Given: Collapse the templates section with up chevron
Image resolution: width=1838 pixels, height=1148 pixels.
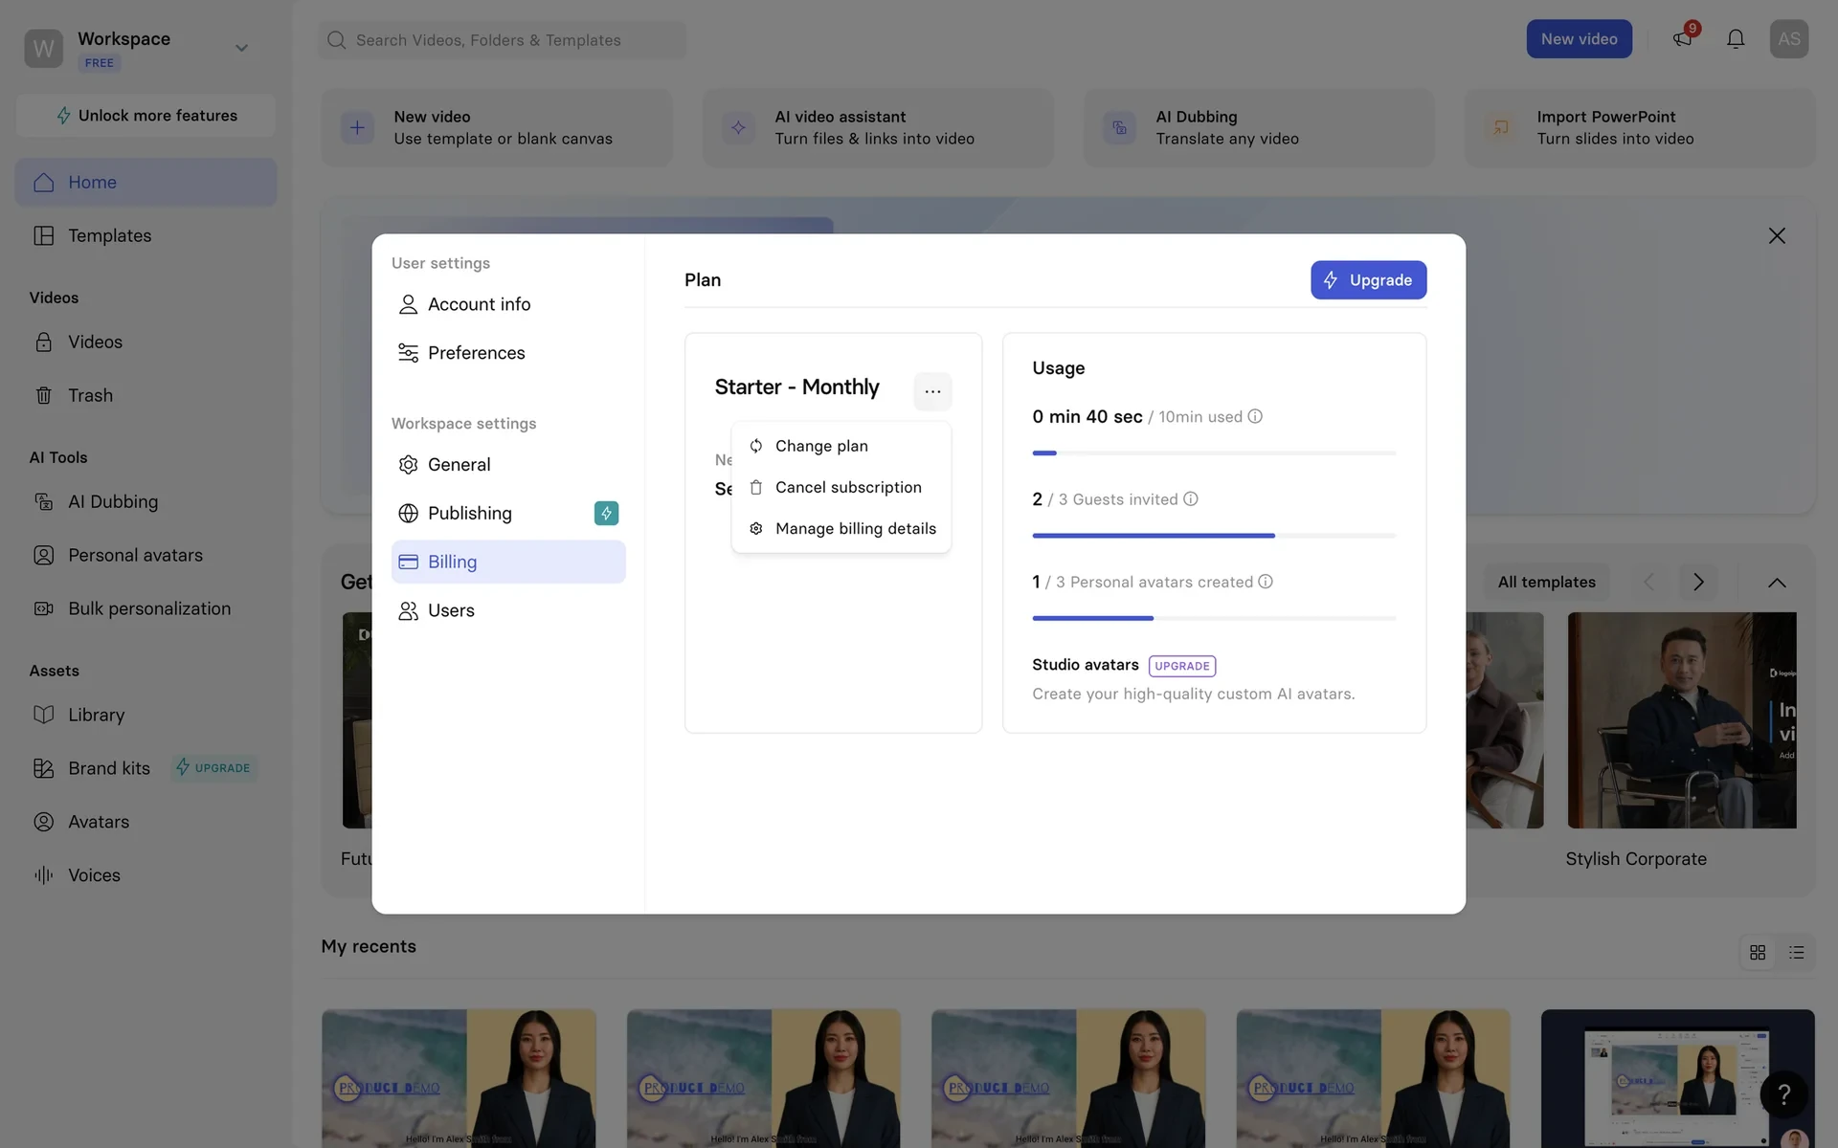Looking at the screenshot, I should (x=1777, y=583).
